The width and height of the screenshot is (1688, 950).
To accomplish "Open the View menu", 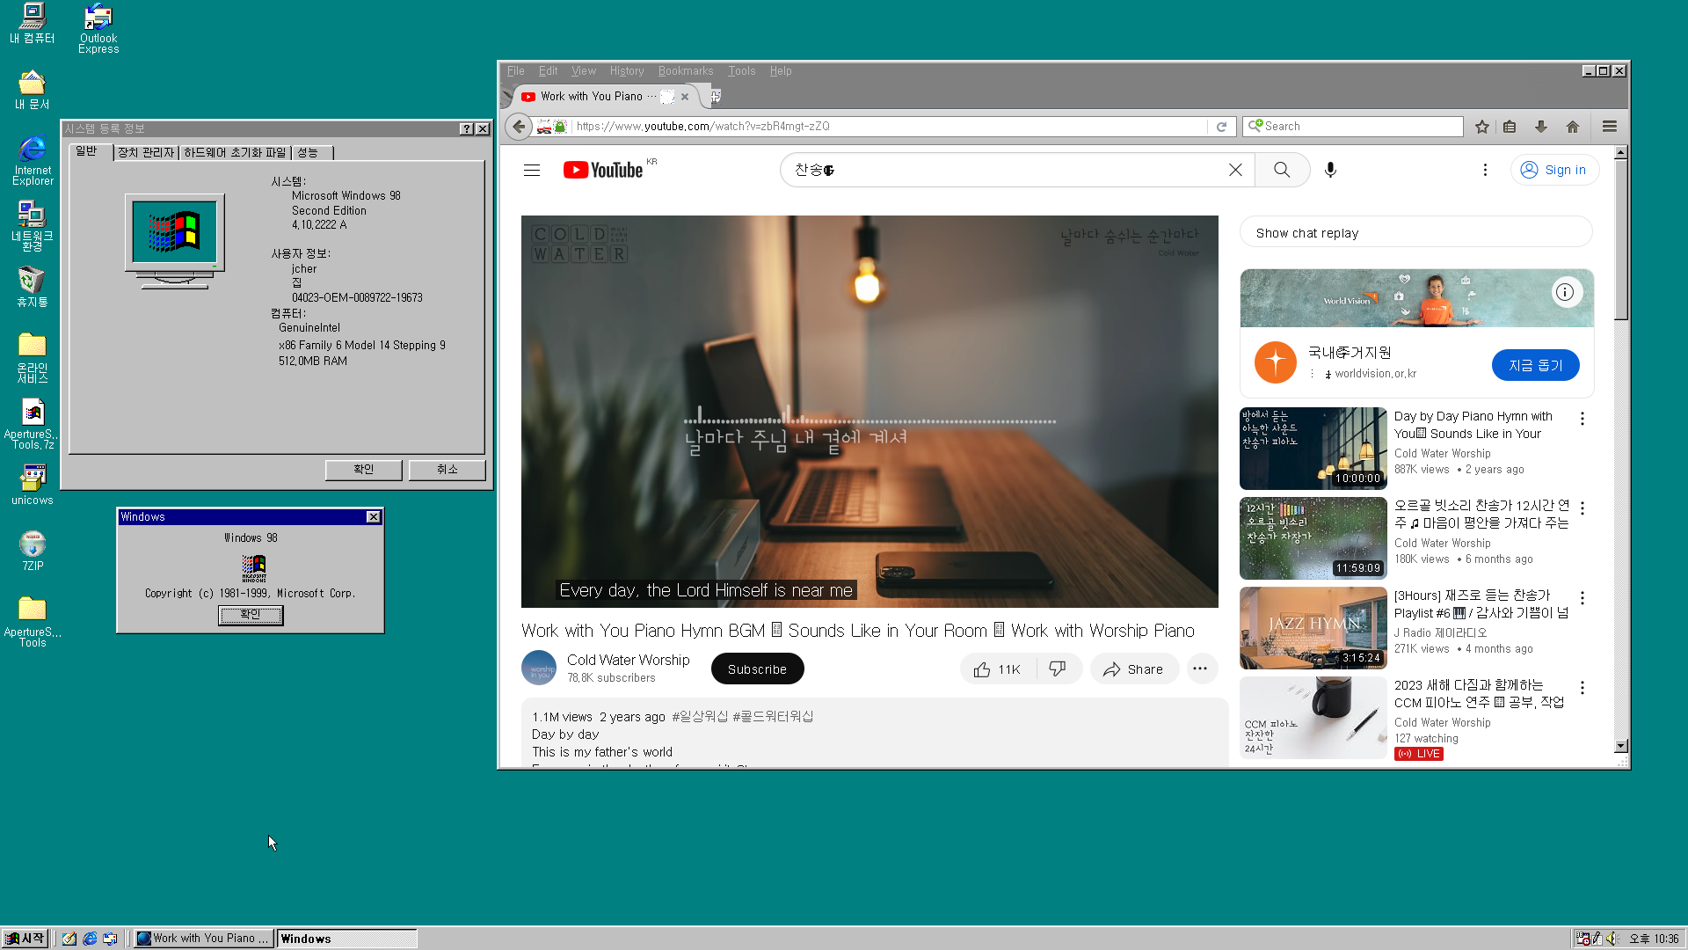I will point(584,71).
